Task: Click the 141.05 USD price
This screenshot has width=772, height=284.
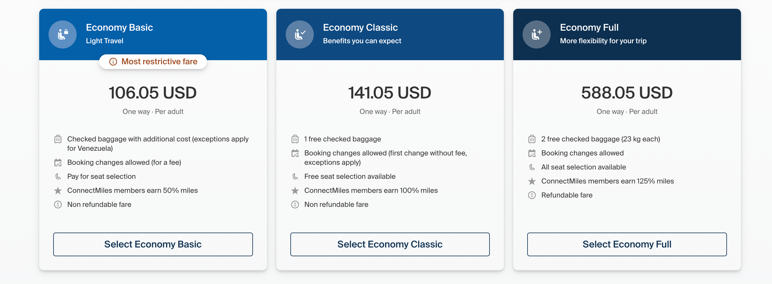Action: click(390, 93)
